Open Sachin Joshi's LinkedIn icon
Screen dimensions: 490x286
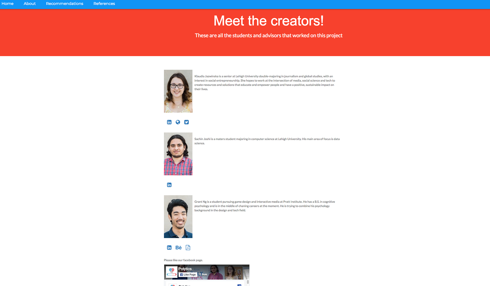click(169, 185)
